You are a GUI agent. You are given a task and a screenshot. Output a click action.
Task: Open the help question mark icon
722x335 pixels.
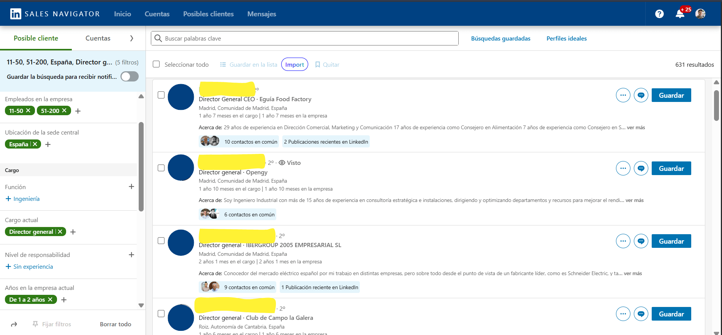coord(659,14)
